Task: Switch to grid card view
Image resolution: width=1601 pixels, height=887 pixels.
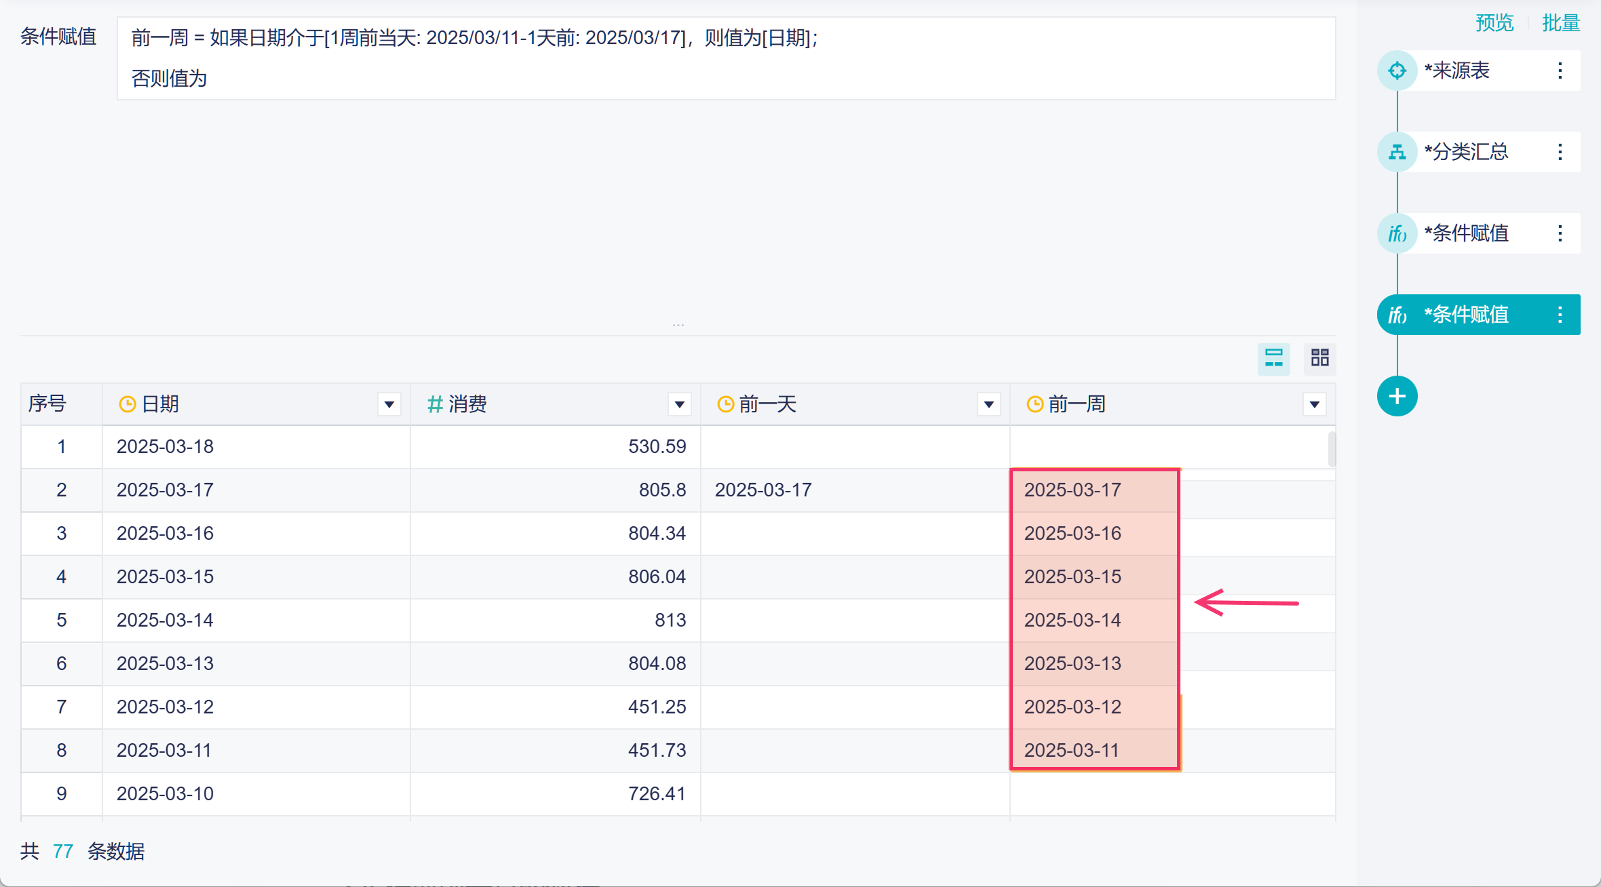Action: (x=1319, y=358)
